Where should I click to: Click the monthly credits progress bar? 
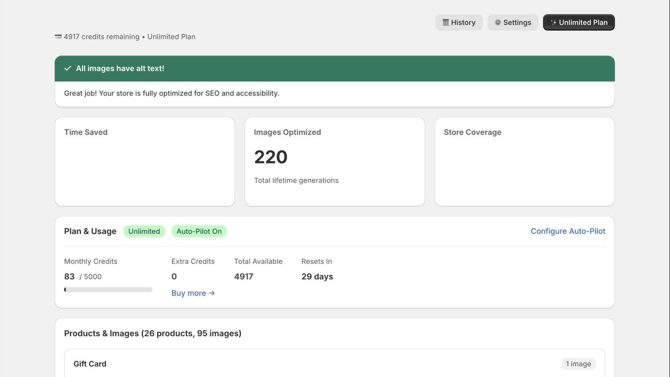(x=108, y=289)
